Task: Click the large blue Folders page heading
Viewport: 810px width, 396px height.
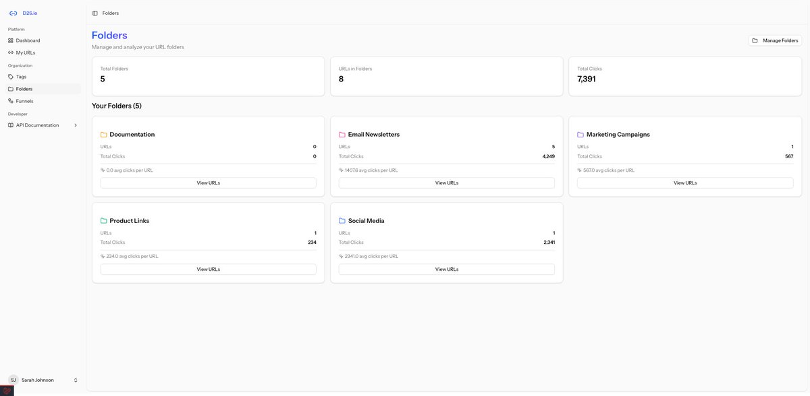Action: click(109, 35)
